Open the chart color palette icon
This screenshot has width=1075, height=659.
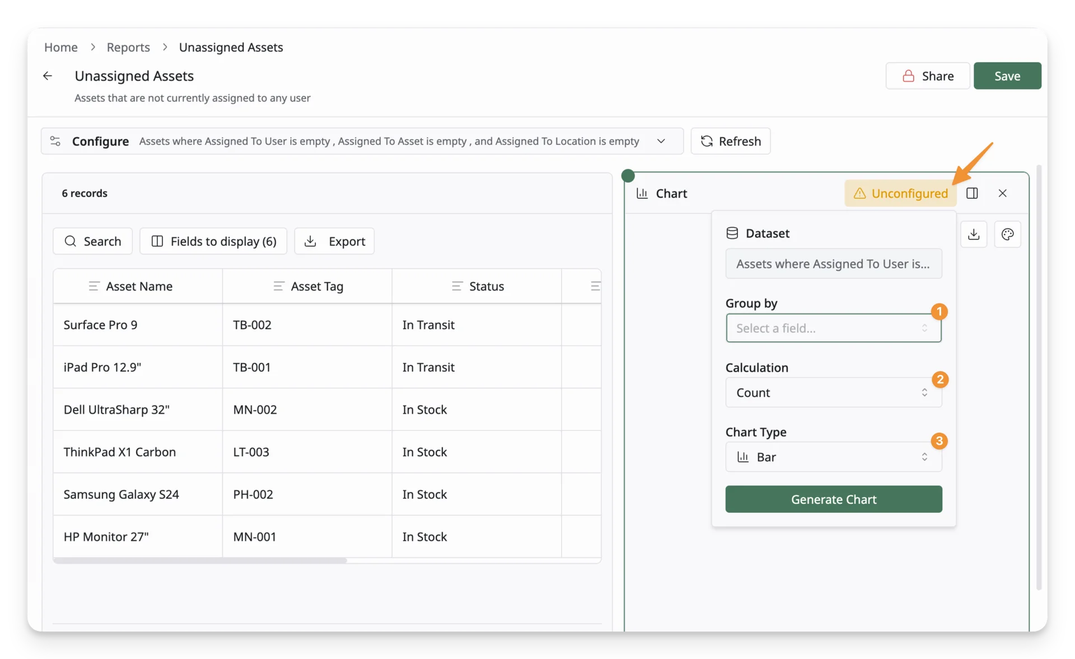tap(1007, 234)
